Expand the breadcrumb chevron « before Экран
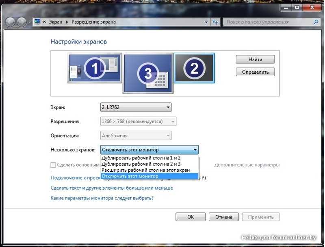The width and height of the screenshot is (325, 247). click(44, 22)
